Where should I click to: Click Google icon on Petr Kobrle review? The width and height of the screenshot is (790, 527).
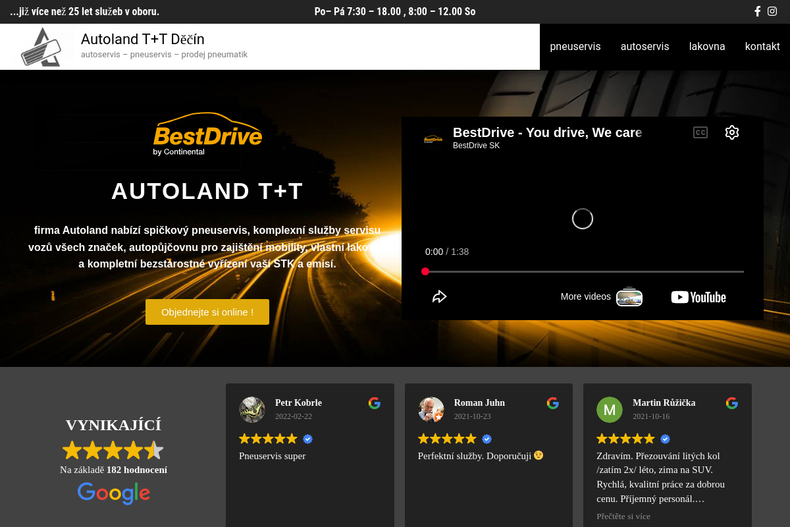[x=375, y=403]
